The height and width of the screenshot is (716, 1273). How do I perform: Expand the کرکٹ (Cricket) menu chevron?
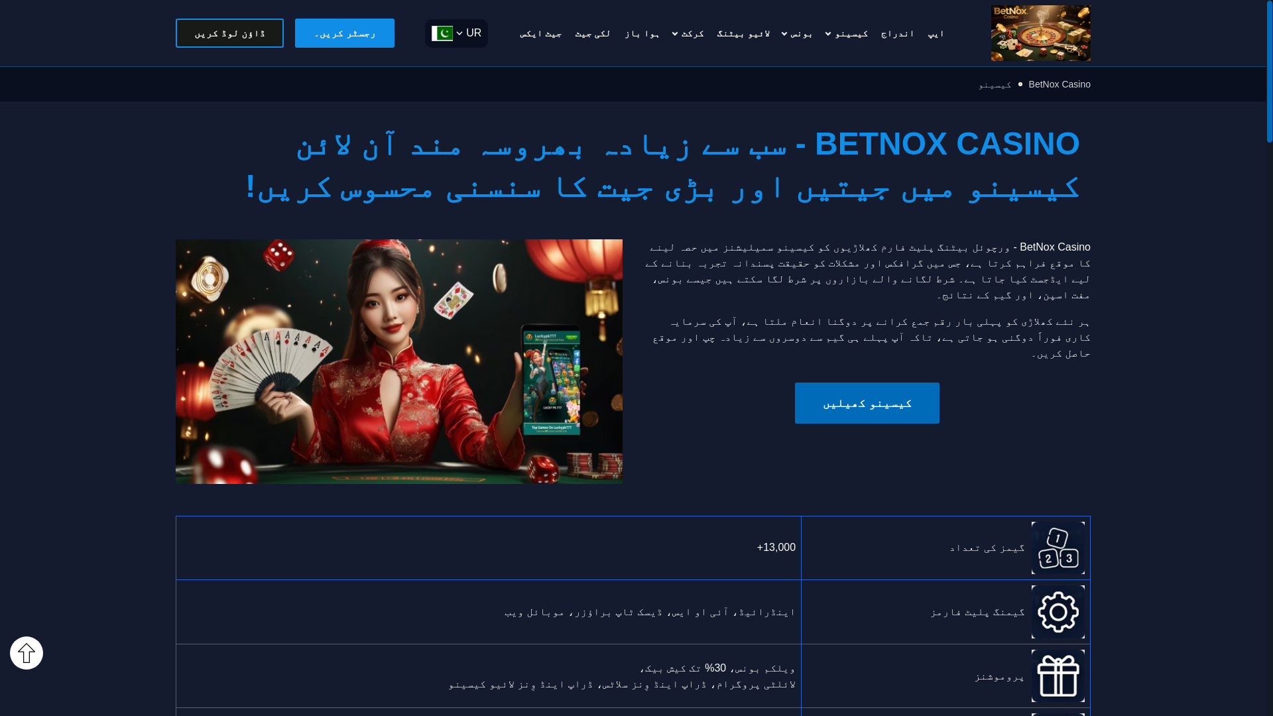click(675, 34)
